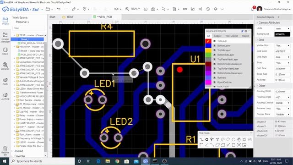Open the Visible Grid dropdown
The height and width of the screenshot is (165, 293).
coord(282,46)
